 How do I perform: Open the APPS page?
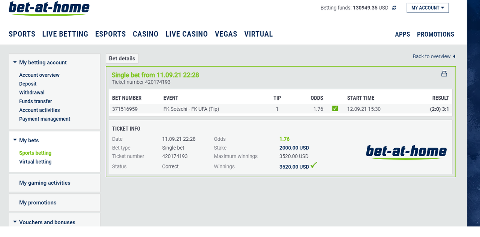coord(402,34)
